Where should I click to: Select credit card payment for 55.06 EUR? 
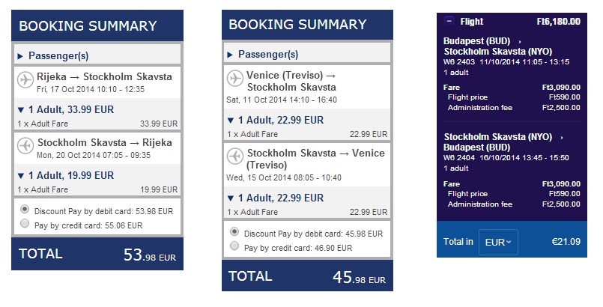click(x=25, y=223)
